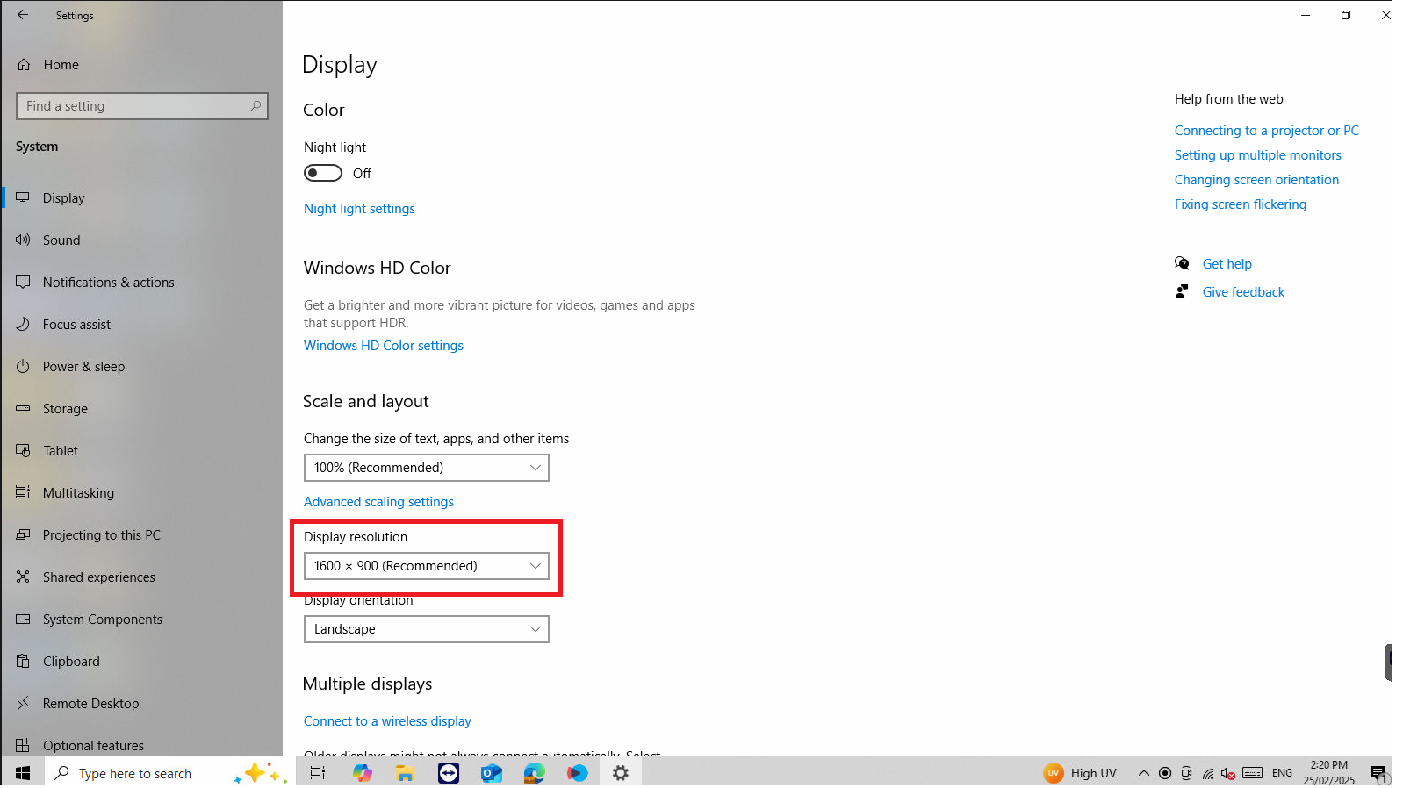This screenshot has width=1403, height=788.
Task: Click the Optional features icon
Action: [23, 746]
